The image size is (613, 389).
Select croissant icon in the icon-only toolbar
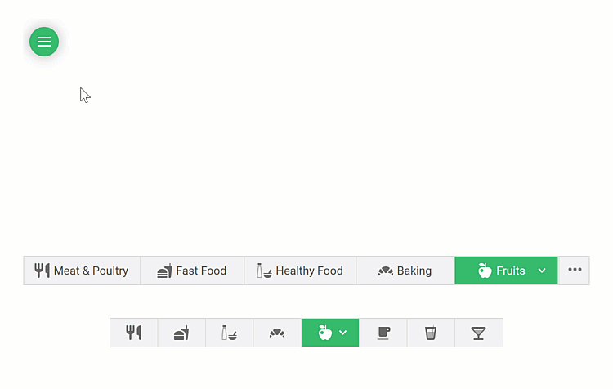tap(277, 333)
